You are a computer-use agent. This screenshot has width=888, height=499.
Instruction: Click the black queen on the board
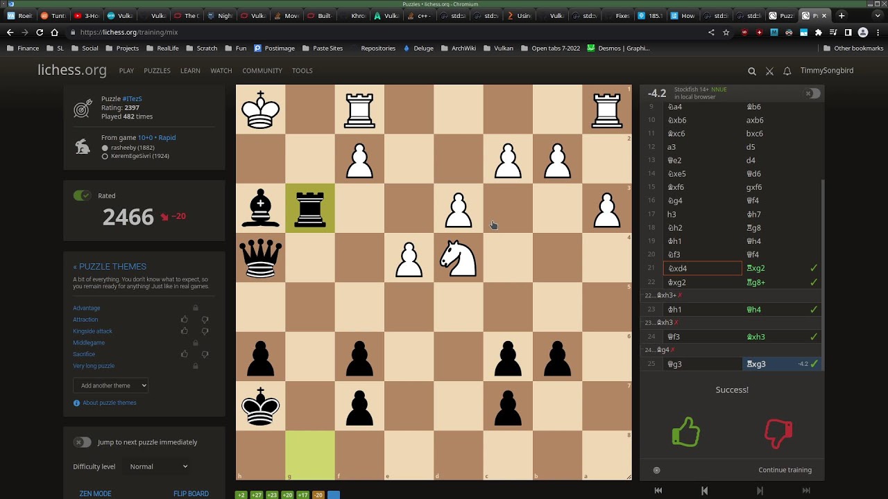(261, 258)
